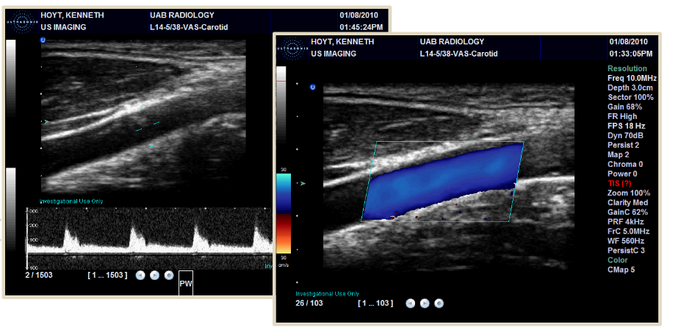Click the 2 / 1503 frame counter
The height and width of the screenshot is (327, 673).
39,276
